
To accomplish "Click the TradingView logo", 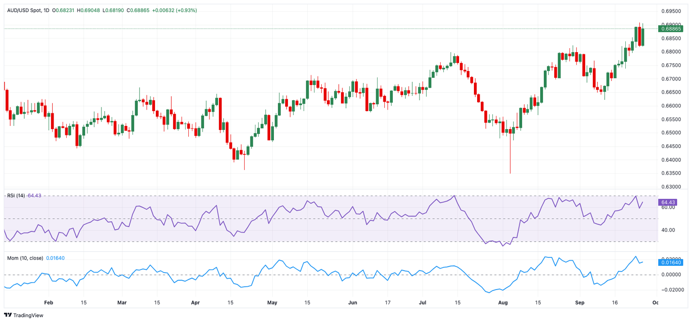I will (x=24, y=315).
